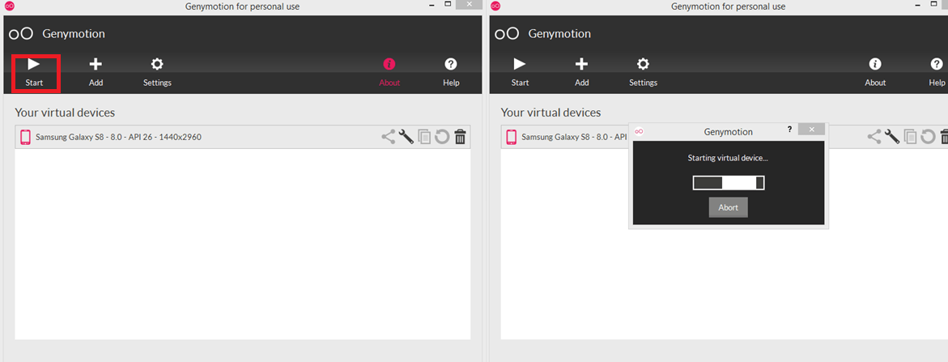The width and height of the screenshot is (948, 362).
Task: Click share icon on left window's device row
Action: [x=389, y=137]
